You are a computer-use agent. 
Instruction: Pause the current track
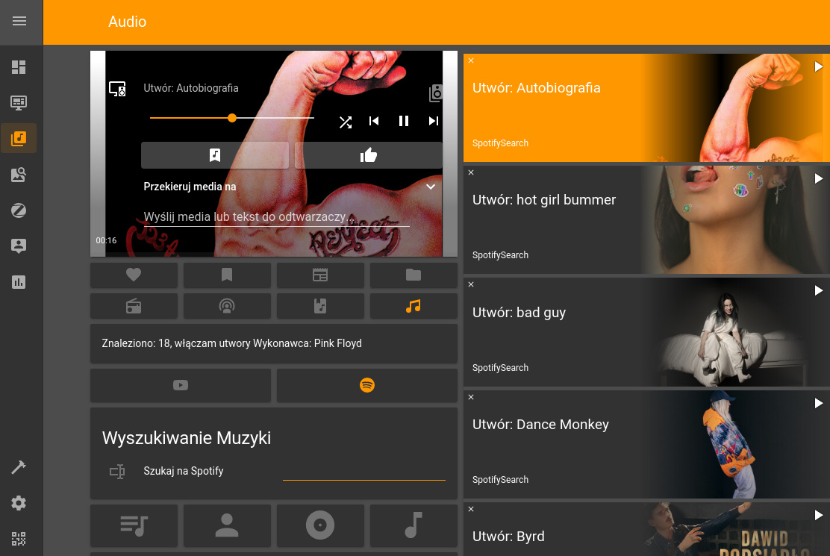point(403,121)
